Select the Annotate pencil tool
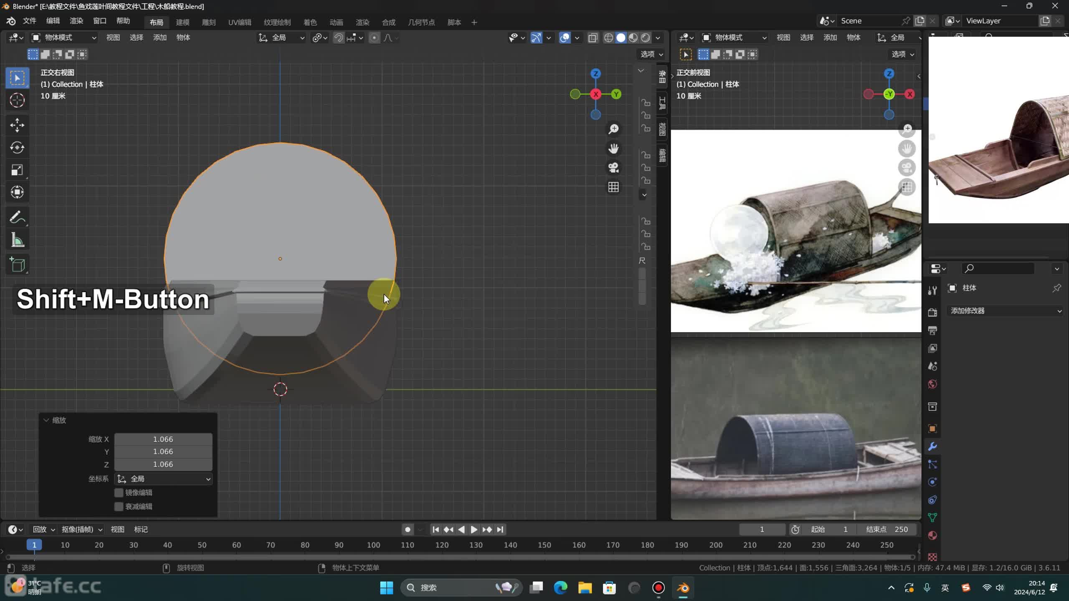 [17, 217]
